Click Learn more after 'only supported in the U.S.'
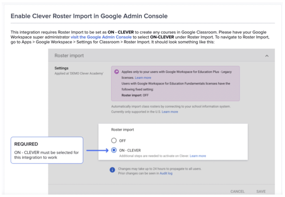Image resolution: width=285 pixels, height=197 pixels. [x=170, y=112]
